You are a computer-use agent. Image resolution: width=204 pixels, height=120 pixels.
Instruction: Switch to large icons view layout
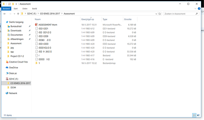(198, 115)
